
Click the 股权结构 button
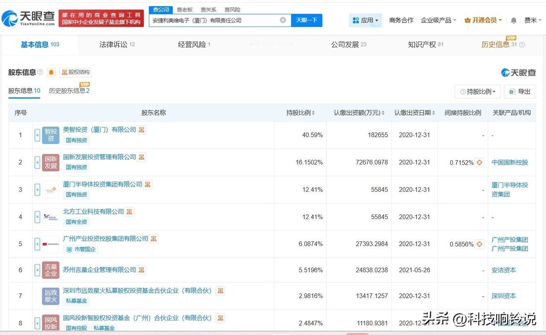76,72
